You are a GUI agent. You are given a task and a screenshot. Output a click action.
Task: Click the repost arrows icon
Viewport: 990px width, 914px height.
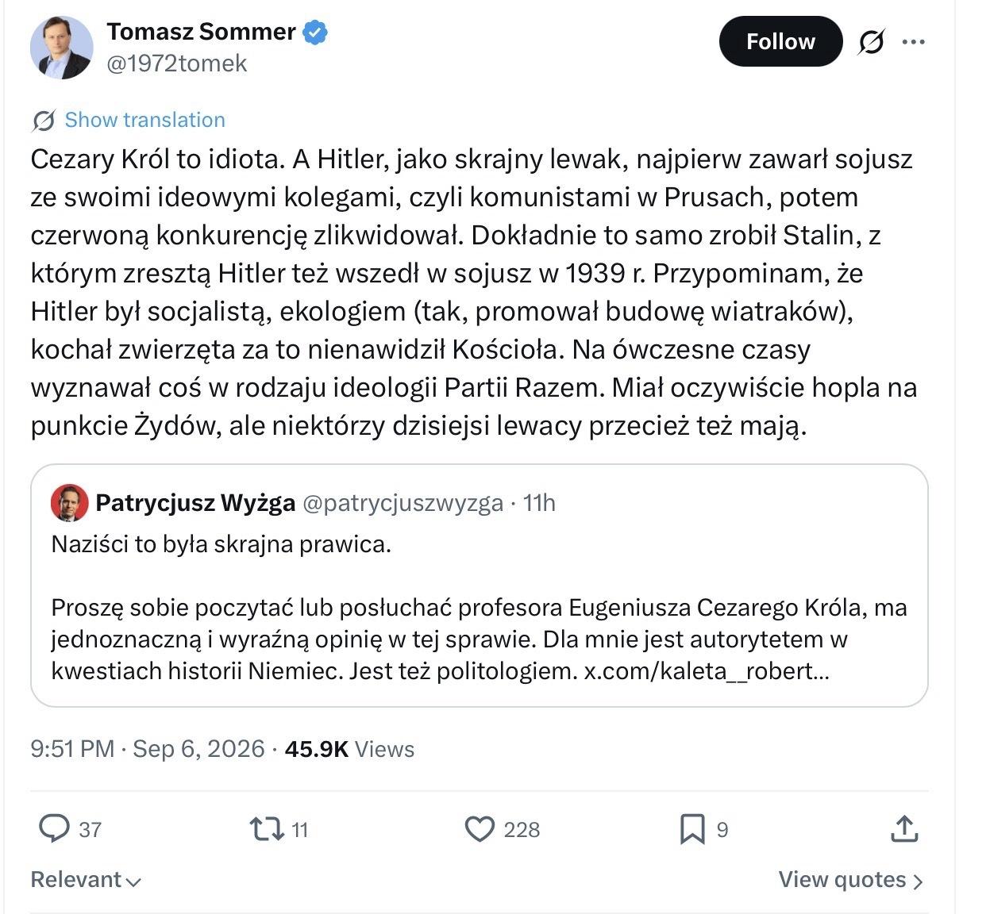267,829
